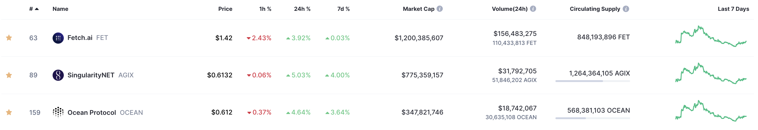758x130 pixels.
Task: Sort the table by 24h % column
Action: 302,9
